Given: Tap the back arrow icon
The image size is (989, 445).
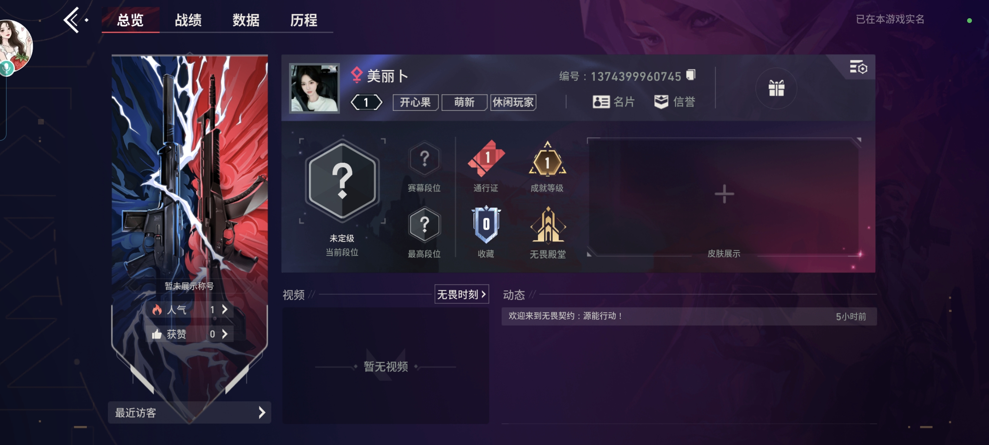Looking at the screenshot, I should 72,20.
